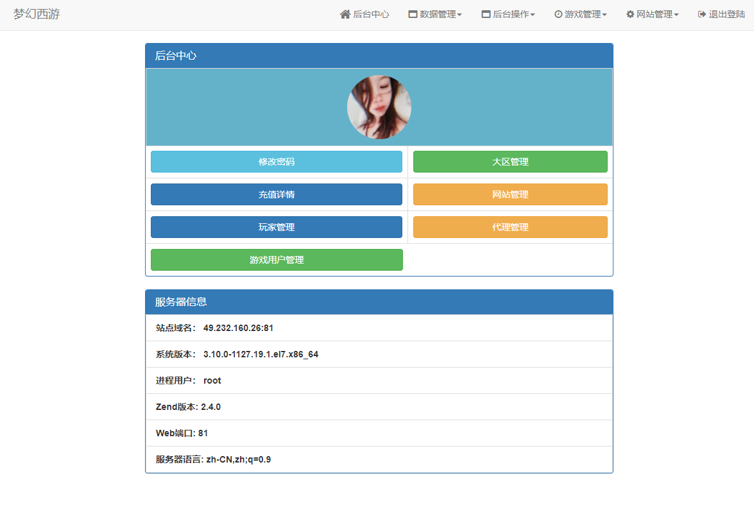Click the clock icon beside 游戏管理

point(558,14)
